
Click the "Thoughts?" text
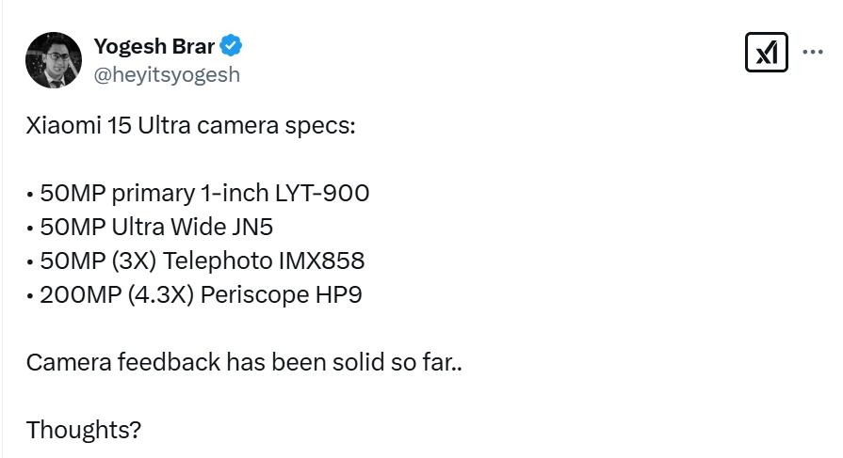(84, 430)
